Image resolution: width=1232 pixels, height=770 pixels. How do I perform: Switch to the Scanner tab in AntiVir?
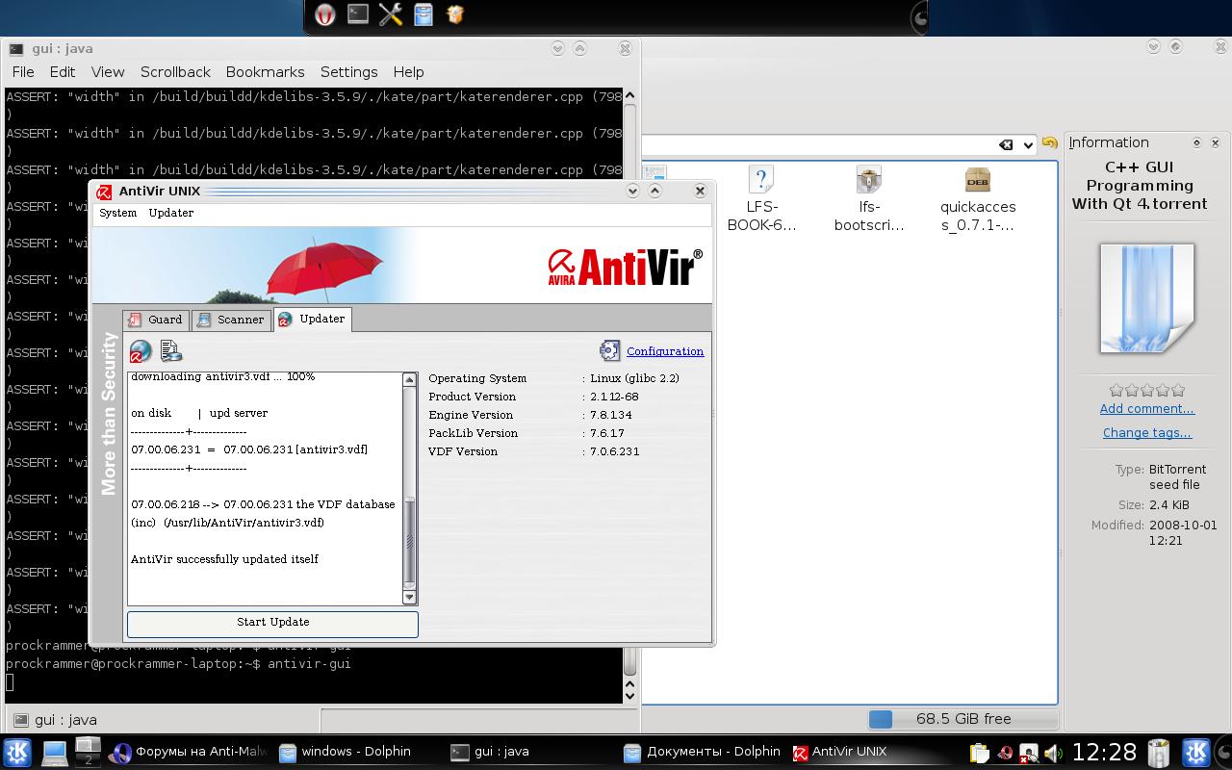pos(231,320)
